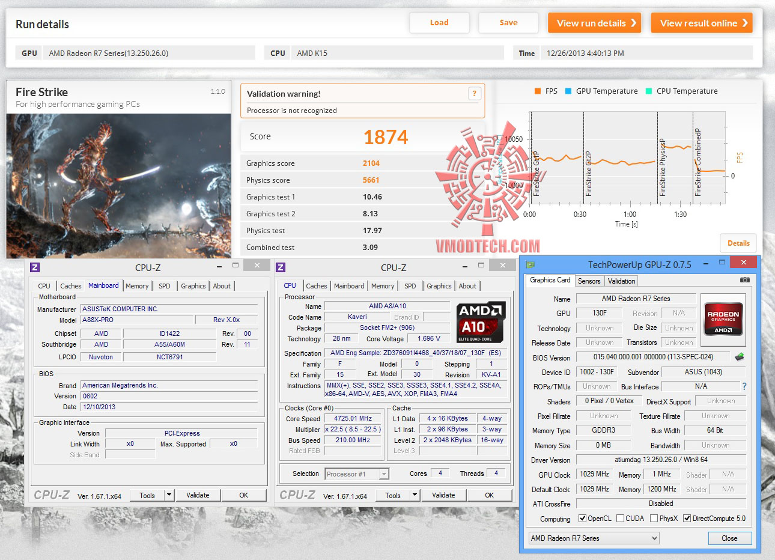Click the GPU-Z screenshot camera icon

[744, 280]
